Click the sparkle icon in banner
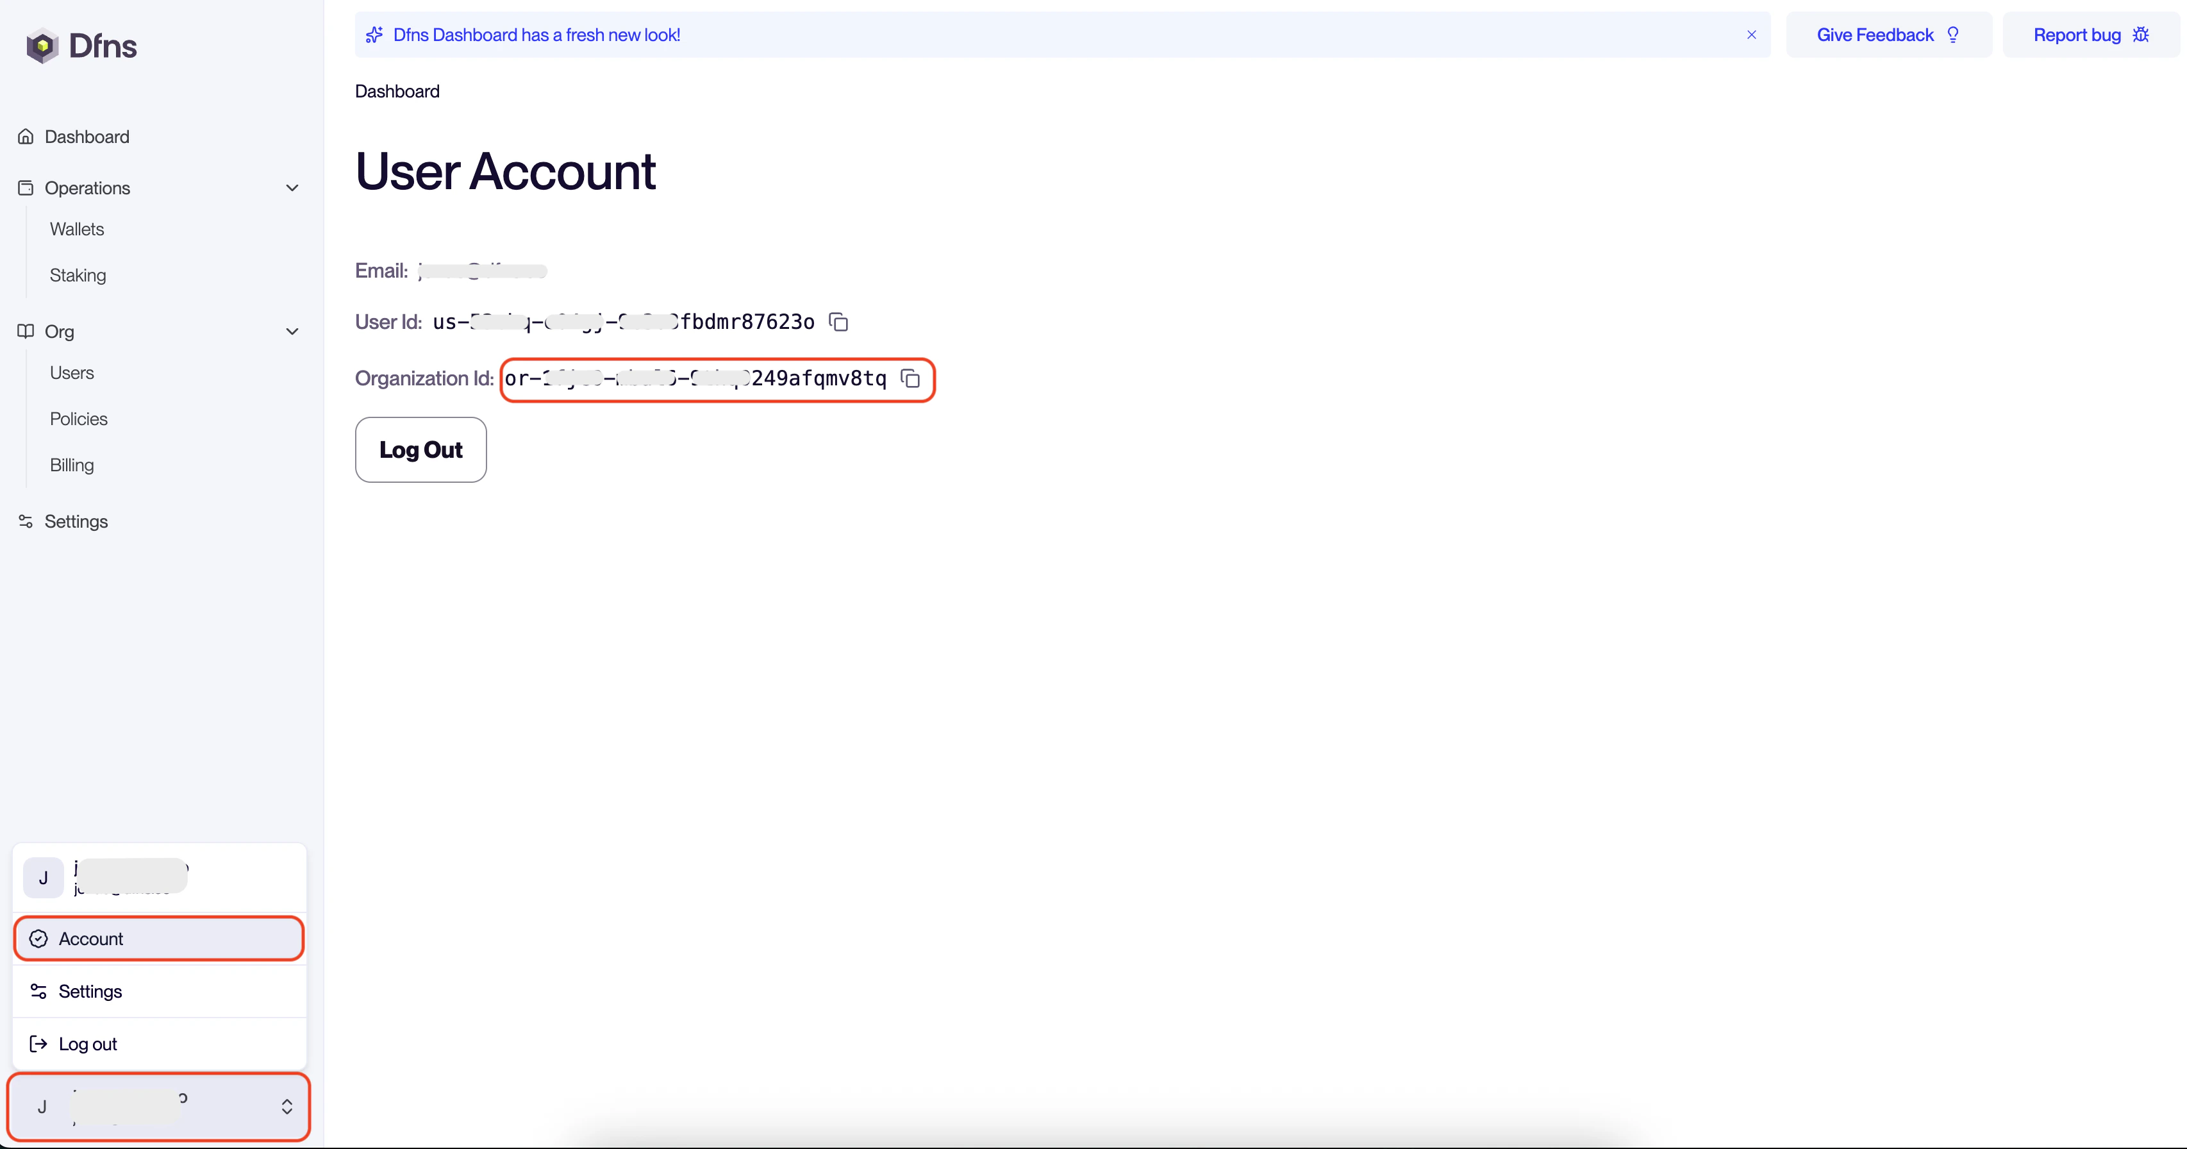 point(374,35)
